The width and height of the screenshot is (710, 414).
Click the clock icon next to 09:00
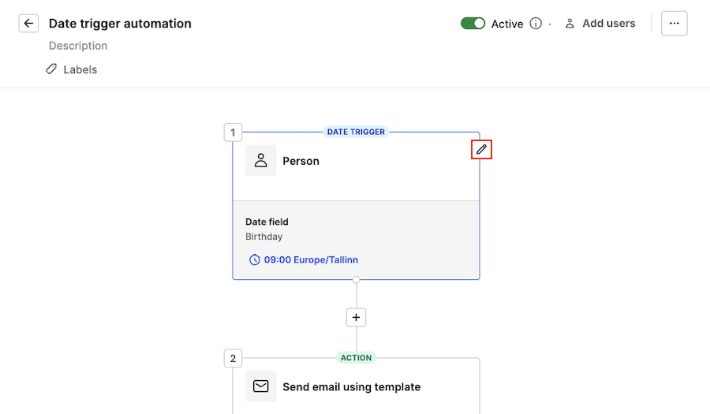pyautogui.click(x=254, y=259)
